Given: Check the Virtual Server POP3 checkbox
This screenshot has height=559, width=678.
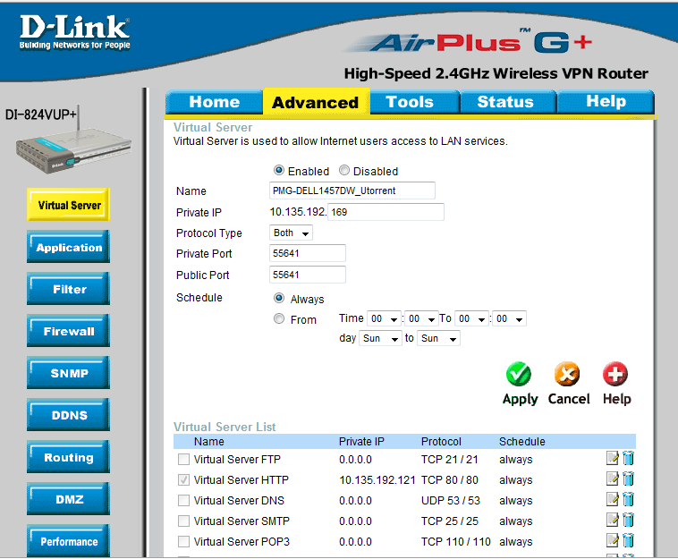Looking at the screenshot, I should (183, 541).
